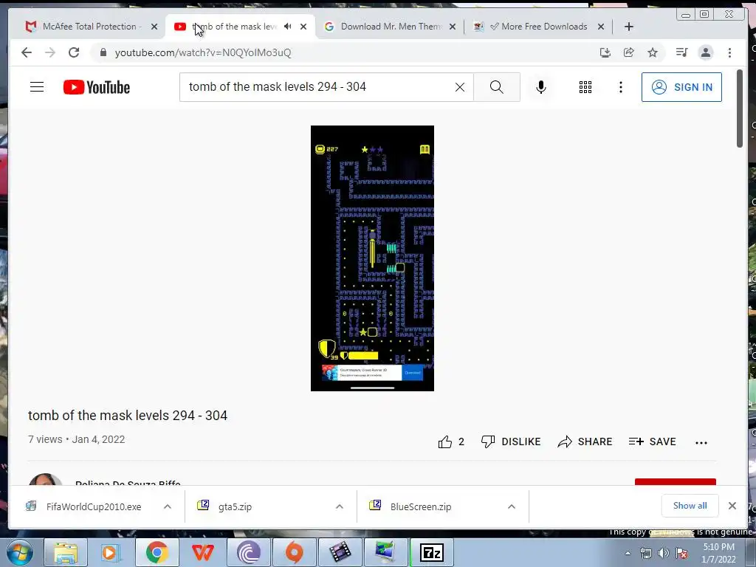Viewport: 756px width, 567px height.
Task: Launch 7-Zip from taskbar
Action: click(x=431, y=552)
